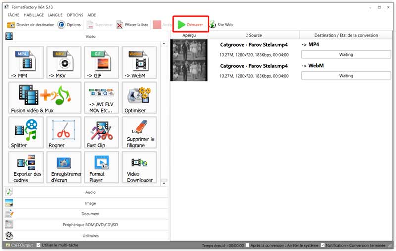Image resolution: width=396 pixels, height=251 pixels.
Task: Open the Options toolbar button
Action: (x=69, y=25)
